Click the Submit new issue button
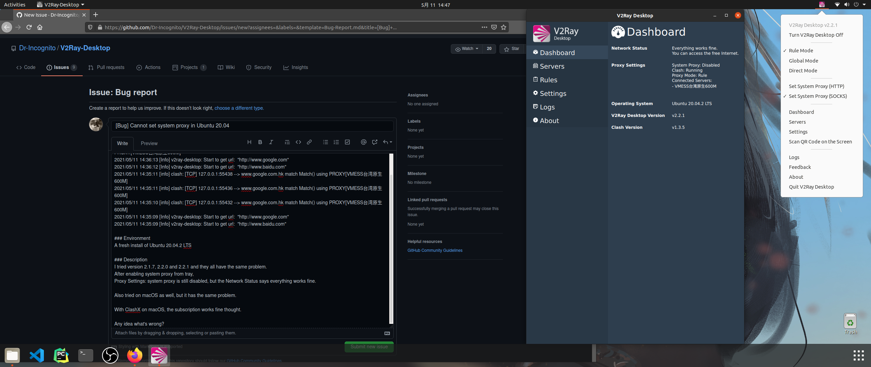This screenshot has width=871, height=367. [369, 347]
